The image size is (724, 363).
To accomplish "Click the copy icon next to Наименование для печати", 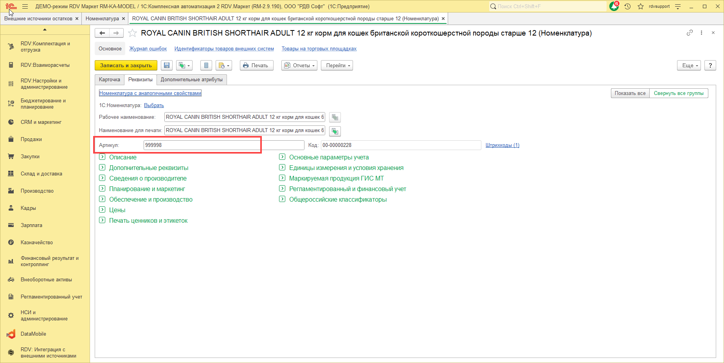I will (335, 131).
